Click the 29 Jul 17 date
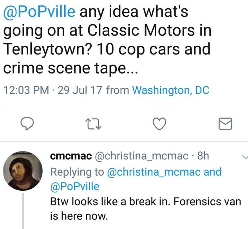248x229 pixels. point(80,90)
